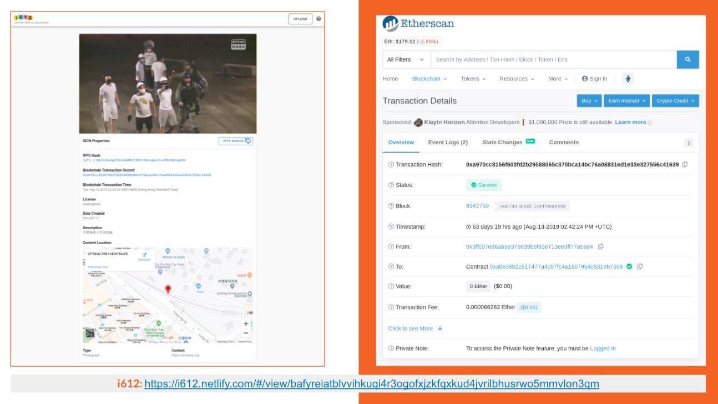Viewport: 718px width, 404px height.
Task: Click the UPLOAD button in i612
Action: tap(300, 19)
